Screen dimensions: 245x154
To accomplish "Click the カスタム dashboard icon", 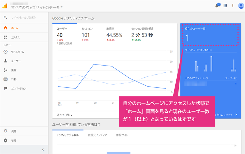I will [x=6, y=37].
